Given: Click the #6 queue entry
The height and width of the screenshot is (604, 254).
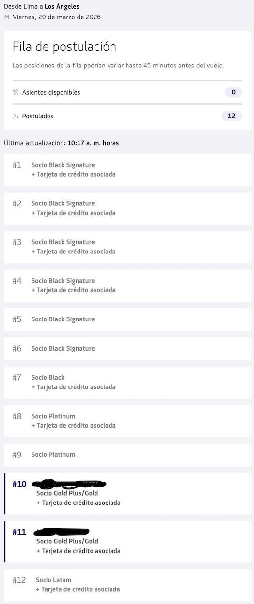Looking at the screenshot, I should (127, 349).
